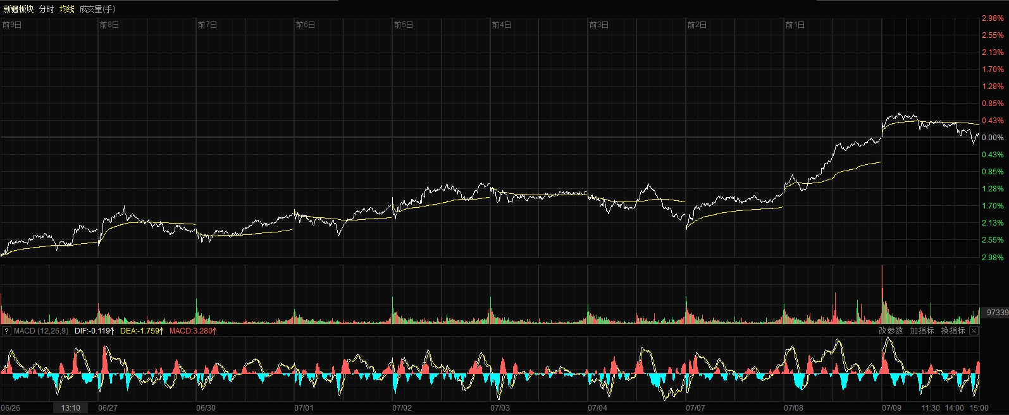Click the DIF value readout
1009x415 pixels.
94,331
